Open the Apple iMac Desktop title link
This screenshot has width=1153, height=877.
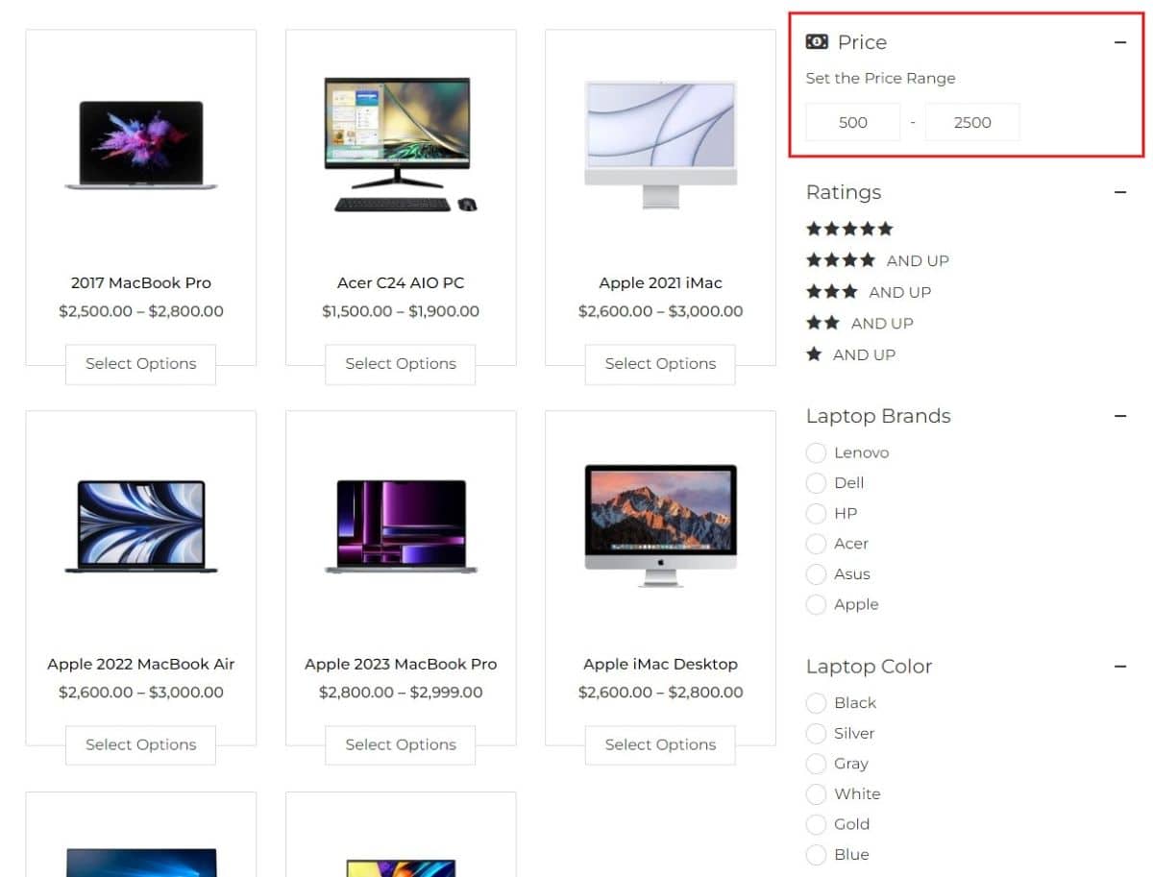(660, 664)
